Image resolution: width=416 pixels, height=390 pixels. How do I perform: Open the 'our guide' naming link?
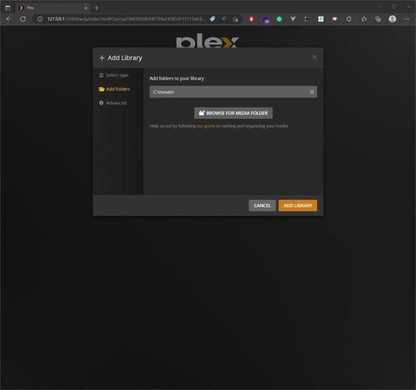[206, 126]
